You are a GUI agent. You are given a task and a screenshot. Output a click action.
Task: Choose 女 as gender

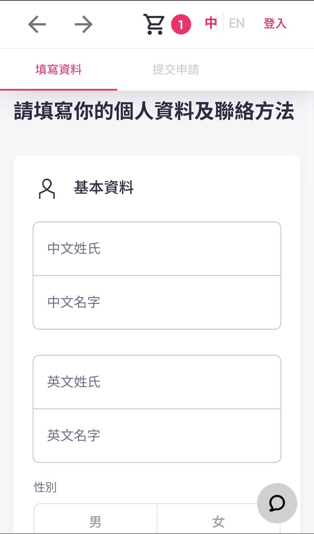[x=218, y=521]
